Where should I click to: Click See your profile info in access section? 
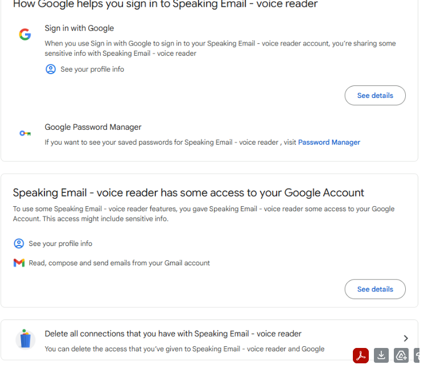tap(60, 244)
